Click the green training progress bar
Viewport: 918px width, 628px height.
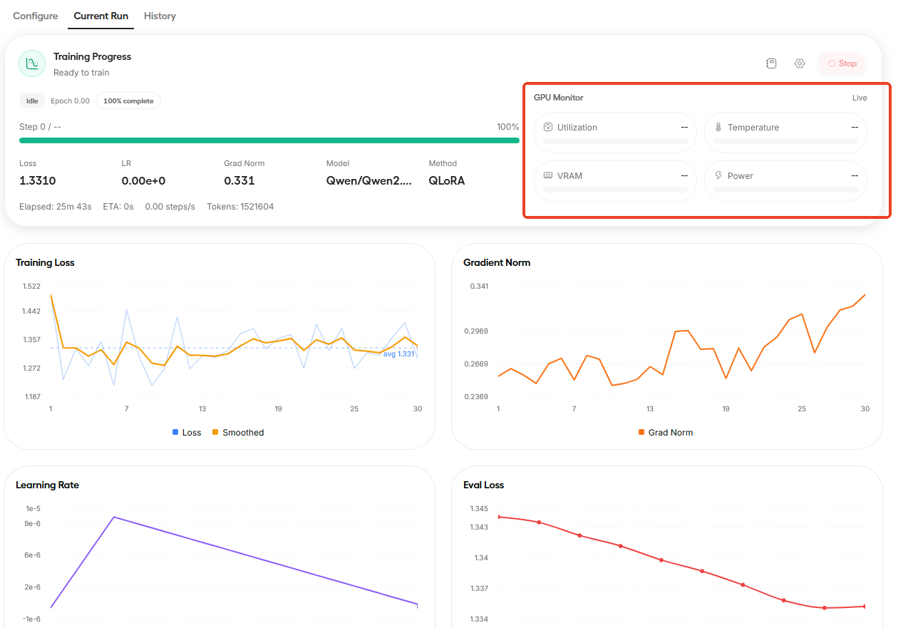(x=269, y=140)
